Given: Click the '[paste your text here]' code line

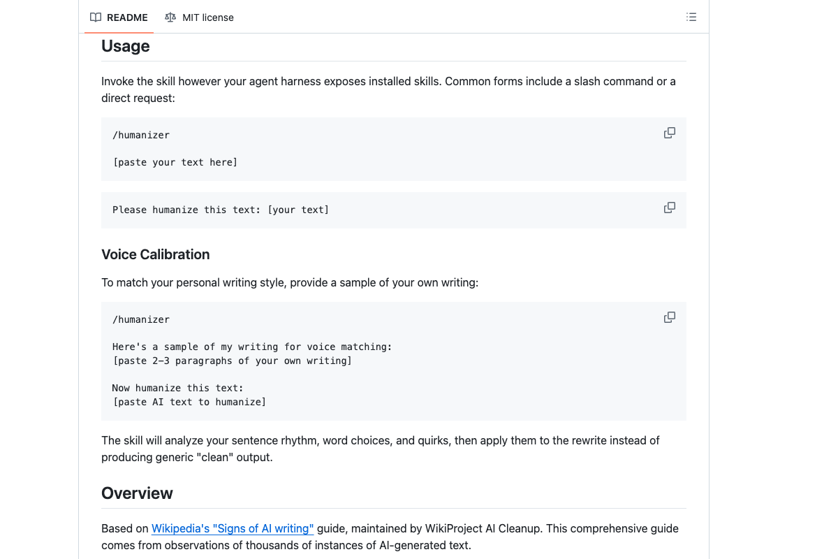Looking at the screenshot, I should (175, 162).
